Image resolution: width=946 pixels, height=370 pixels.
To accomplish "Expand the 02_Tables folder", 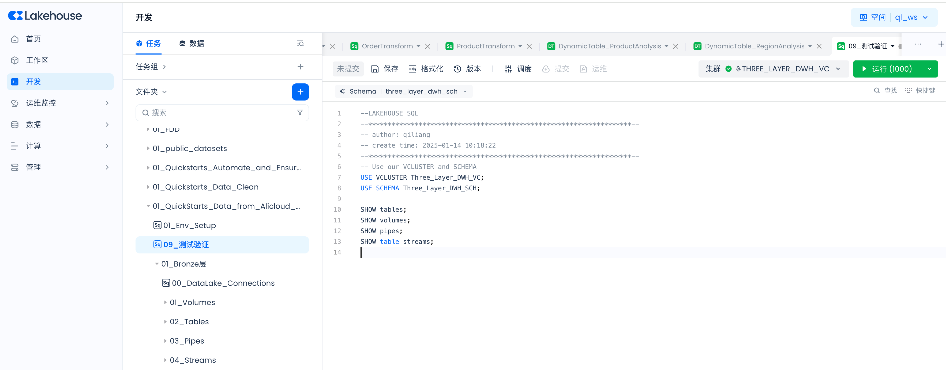I will [165, 322].
